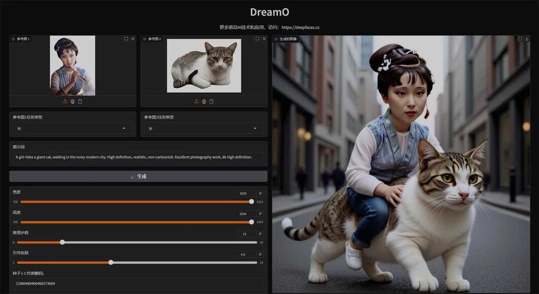Click the 宽度 width slider
The image size is (539, 294).
point(136,202)
